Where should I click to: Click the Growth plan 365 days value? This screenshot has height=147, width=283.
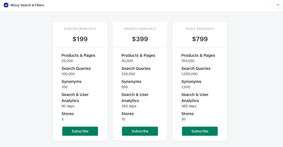tap(129, 106)
